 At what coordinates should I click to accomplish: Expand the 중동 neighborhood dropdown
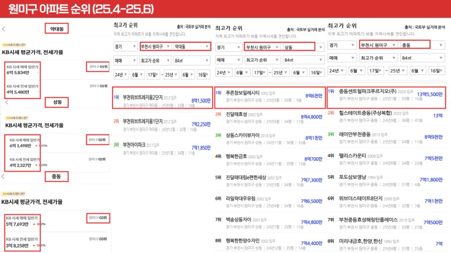(x=422, y=45)
